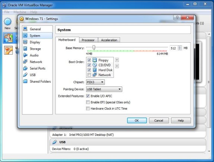
Task: Switch to the Acceleration tab
Action: coord(109,40)
